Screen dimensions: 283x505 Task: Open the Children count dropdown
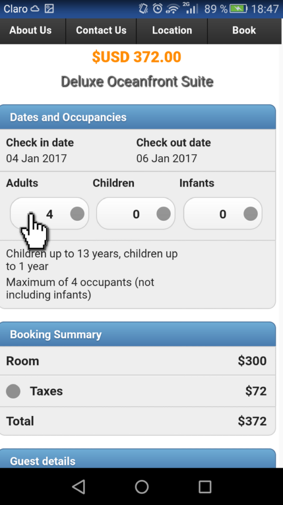point(136,214)
